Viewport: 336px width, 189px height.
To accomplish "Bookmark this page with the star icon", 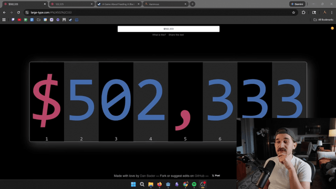I will (x=293, y=13).
